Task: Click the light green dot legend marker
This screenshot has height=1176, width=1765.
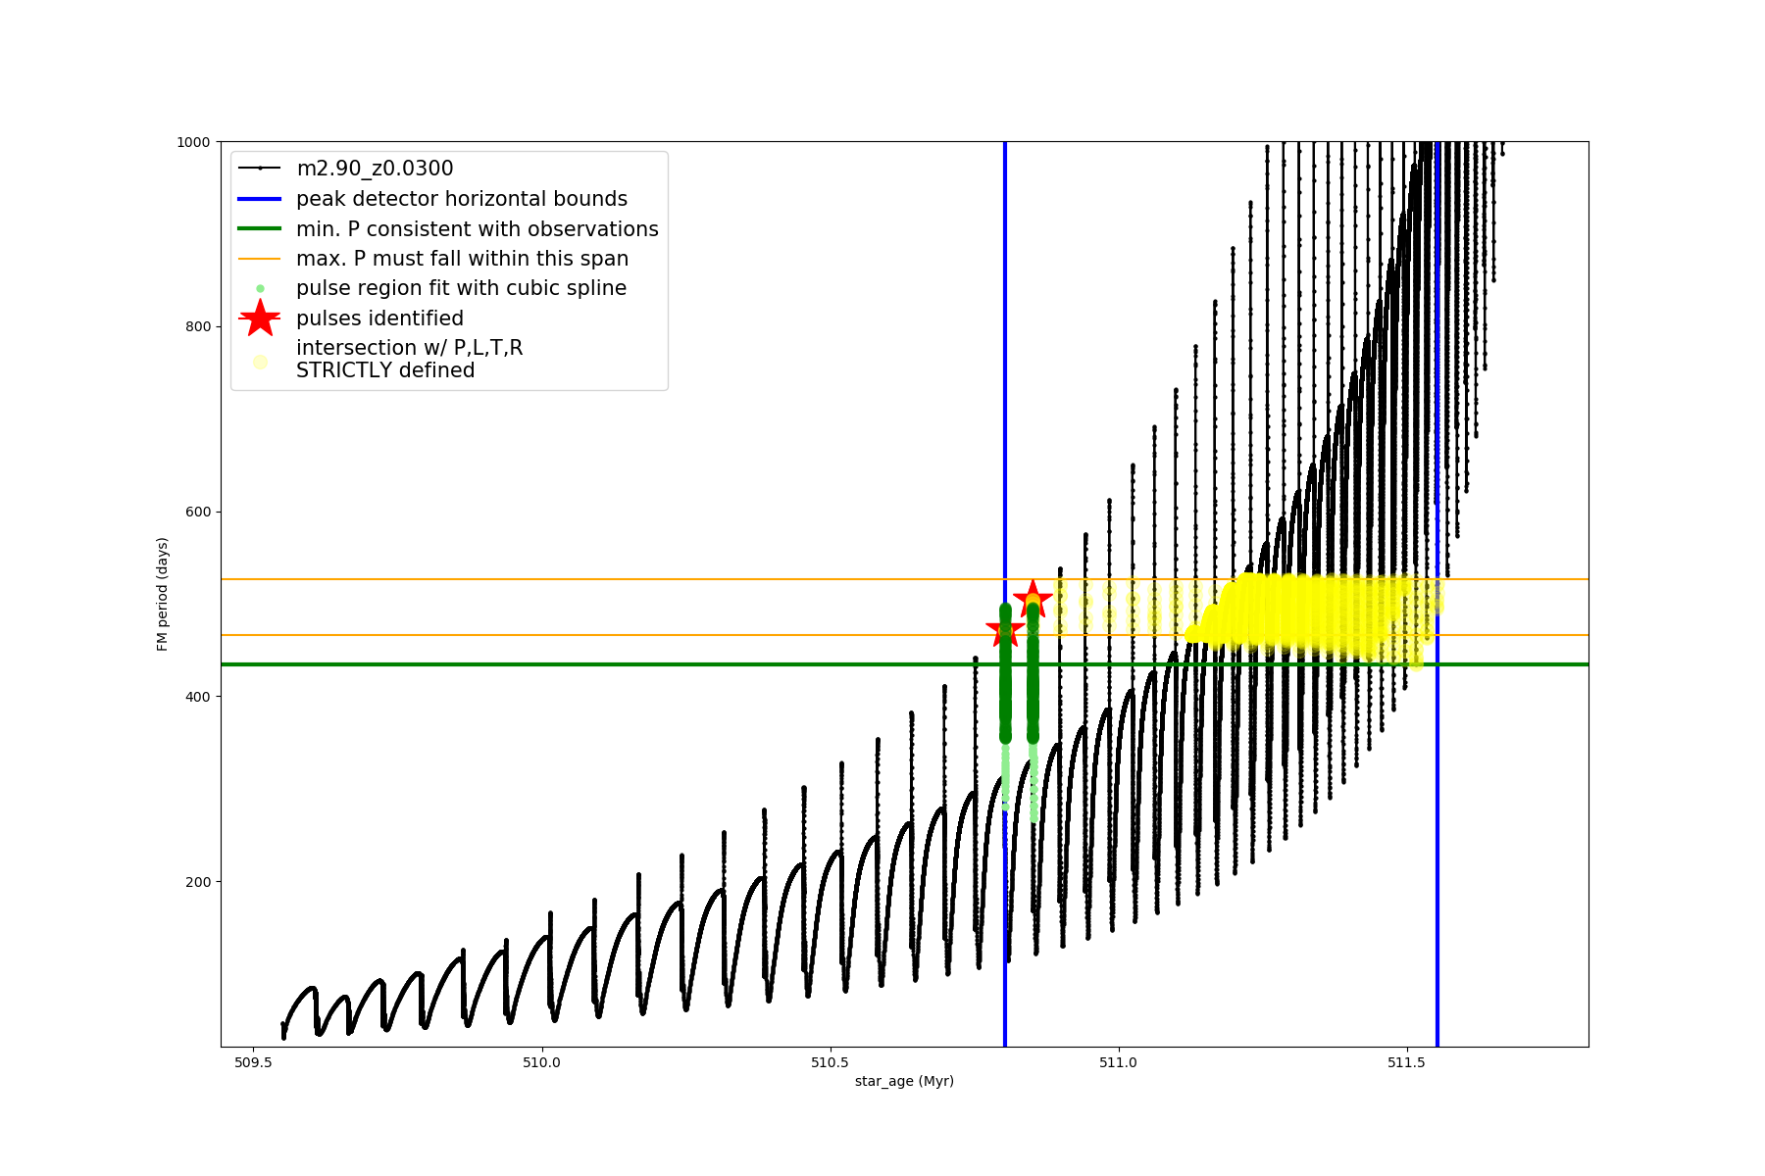Action: 260,289
